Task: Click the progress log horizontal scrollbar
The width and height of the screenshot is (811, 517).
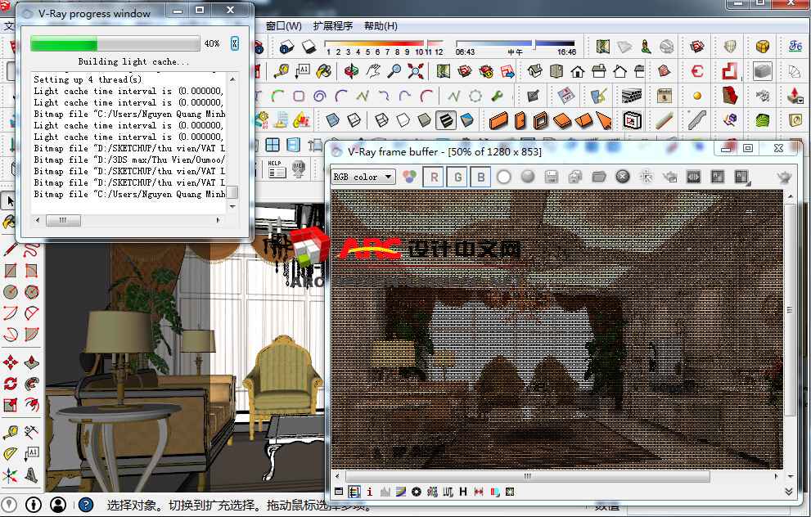Action: click(x=129, y=220)
